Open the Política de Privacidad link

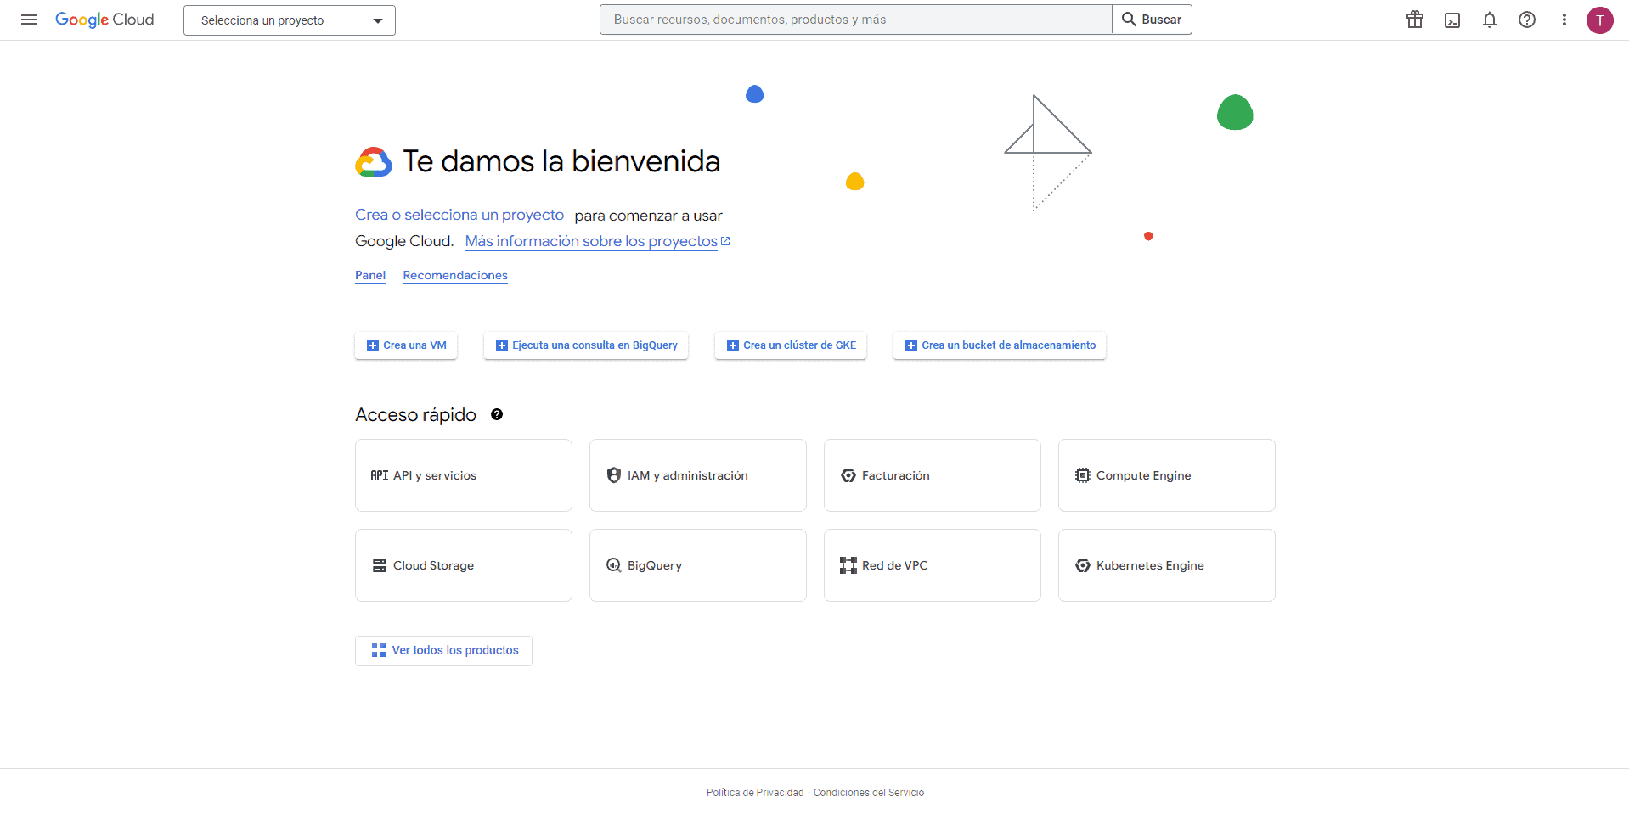click(x=755, y=793)
